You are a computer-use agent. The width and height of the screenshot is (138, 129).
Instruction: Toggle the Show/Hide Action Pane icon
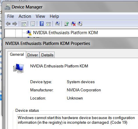click(49, 24)
